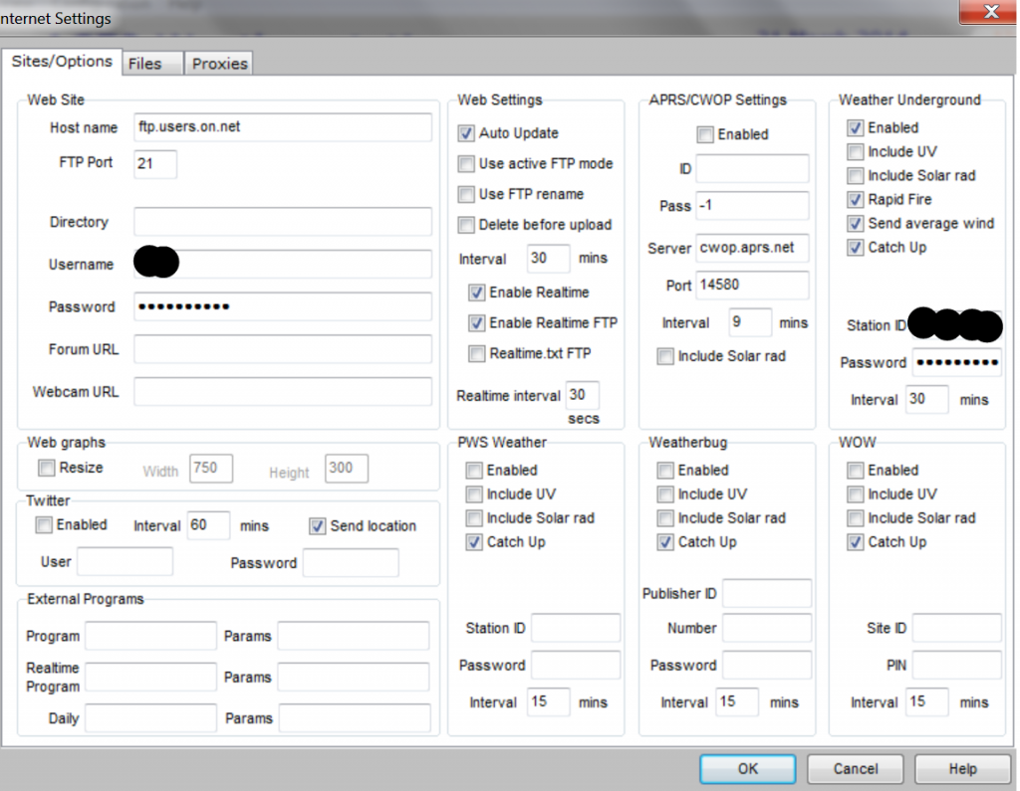Switch to the Files tab
1020x791 pixels.
coord(145,63)
